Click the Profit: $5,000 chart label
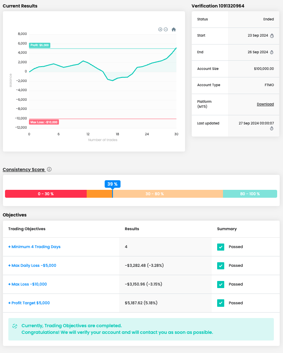283x353 pixels. point(40,45)
